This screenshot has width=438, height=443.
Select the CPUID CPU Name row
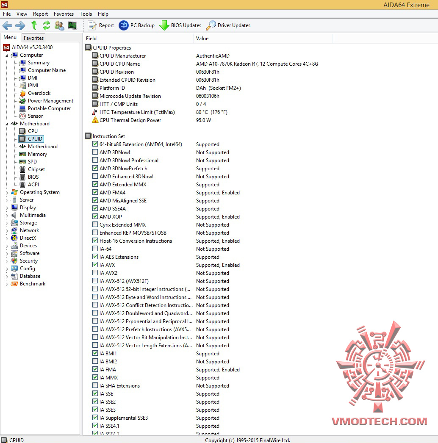(x=205, y=64)
